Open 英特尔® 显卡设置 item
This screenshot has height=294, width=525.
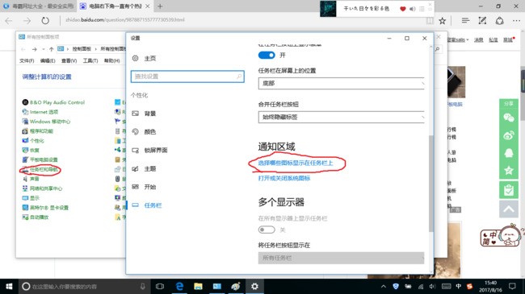coord(45,208)
